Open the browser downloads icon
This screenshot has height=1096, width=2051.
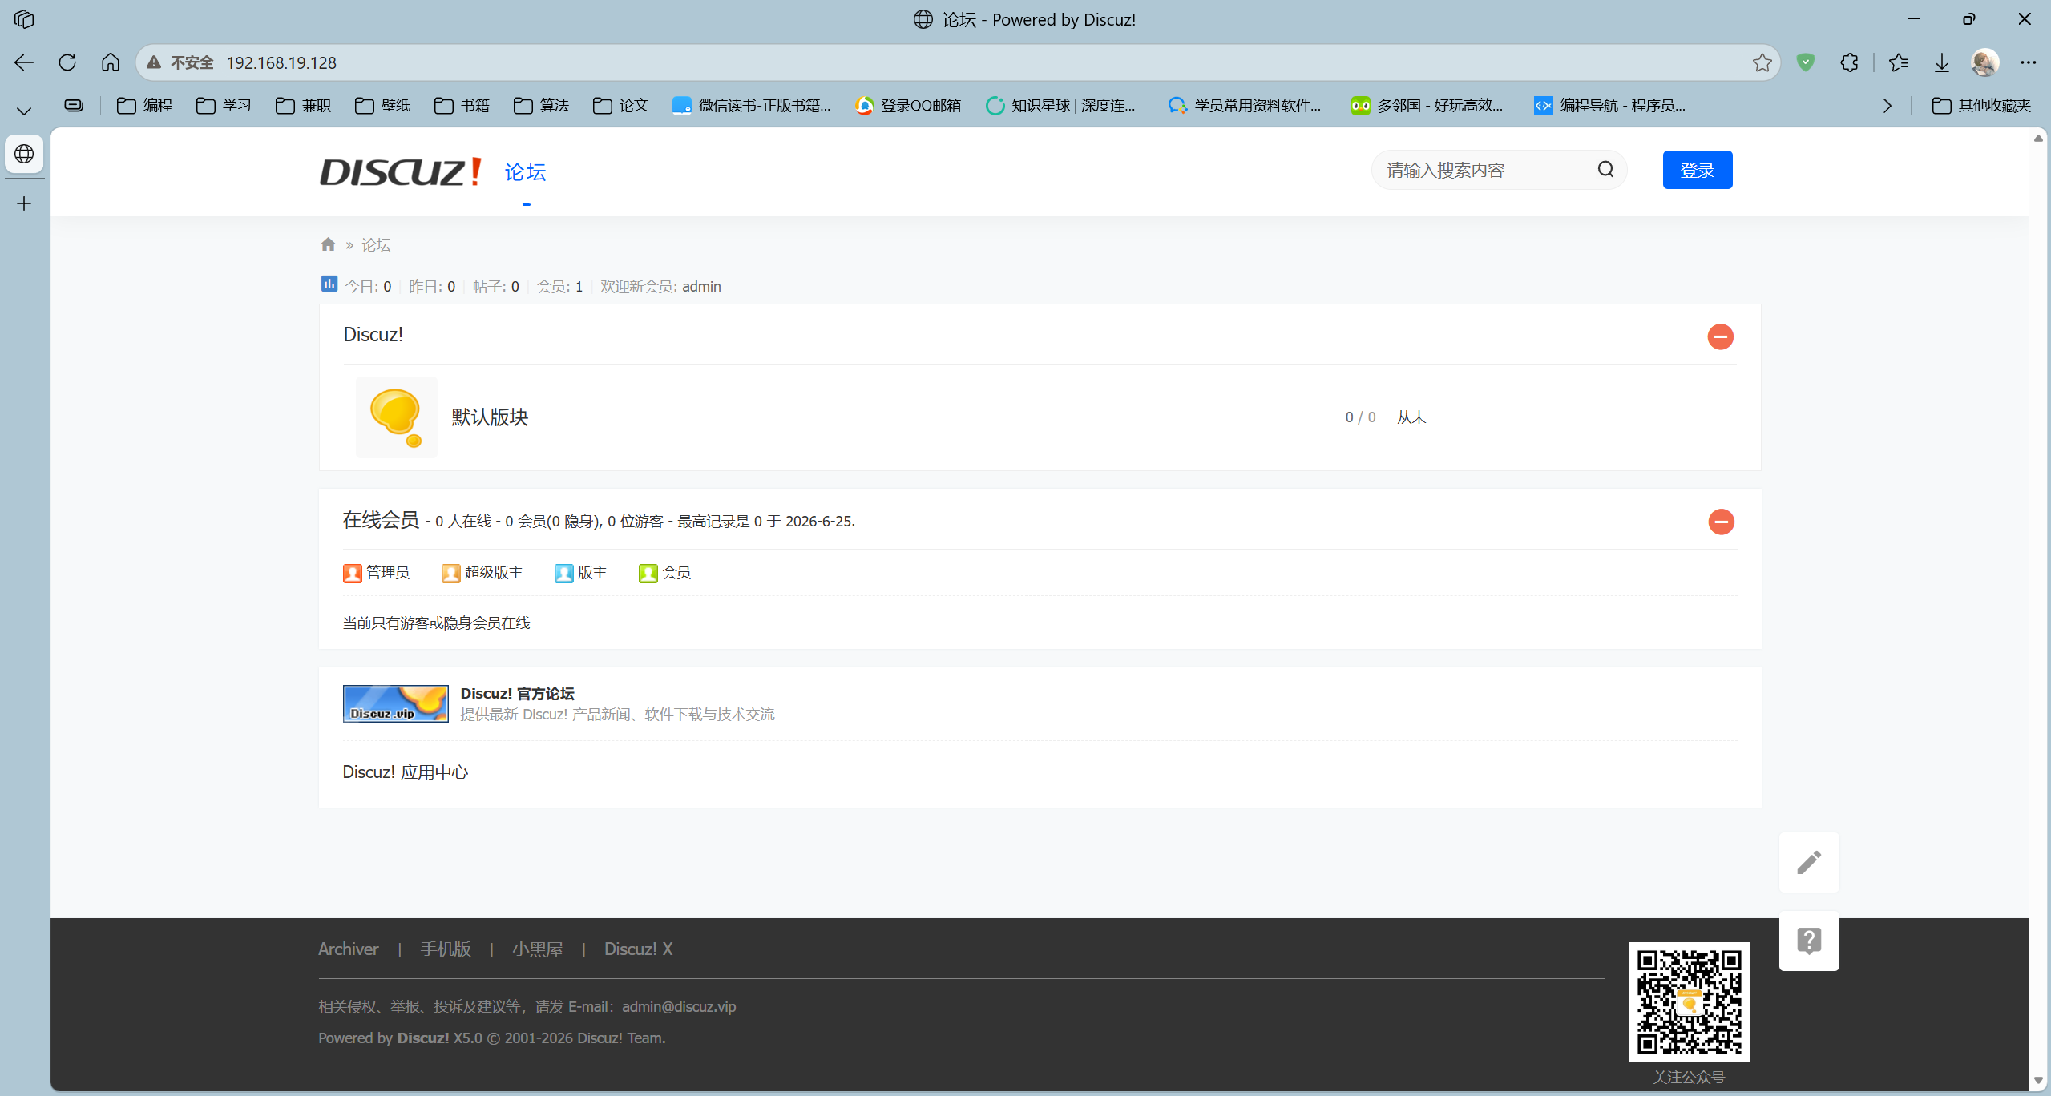[x=1942, y=62]
